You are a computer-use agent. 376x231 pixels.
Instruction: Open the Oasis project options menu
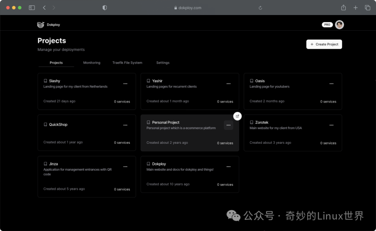click(331, 84)
